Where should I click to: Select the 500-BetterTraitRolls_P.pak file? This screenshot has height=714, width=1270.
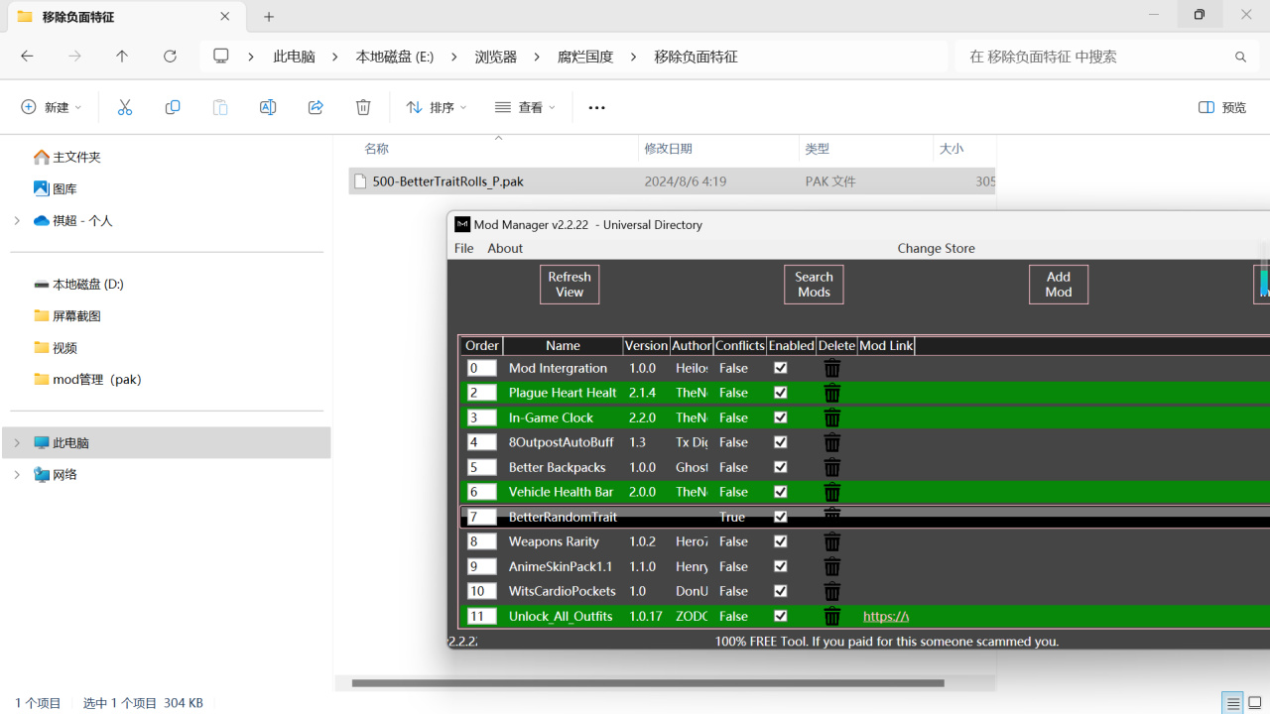pos(672,181)
